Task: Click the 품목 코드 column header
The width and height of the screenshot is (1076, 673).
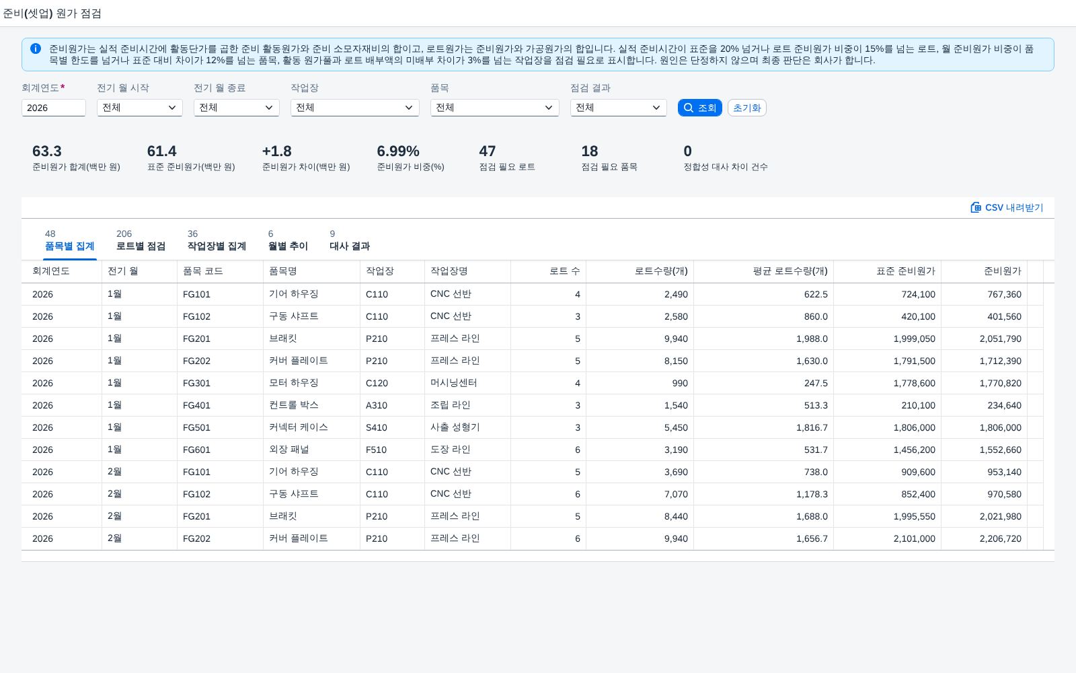Action: click(x=221, y=271)
